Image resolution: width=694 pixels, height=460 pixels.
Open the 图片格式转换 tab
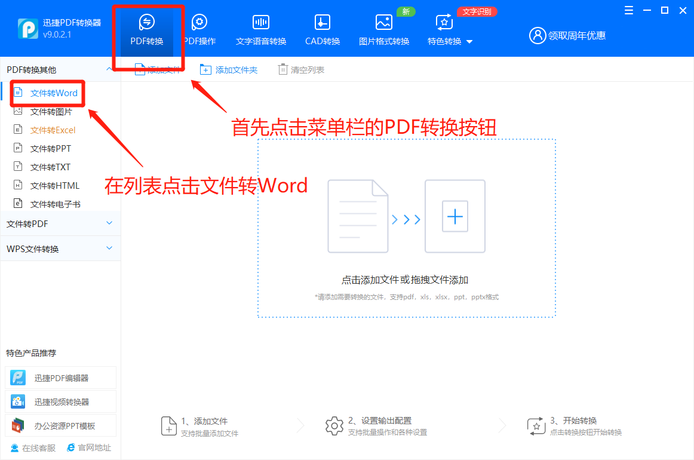[x=384, y=30]
